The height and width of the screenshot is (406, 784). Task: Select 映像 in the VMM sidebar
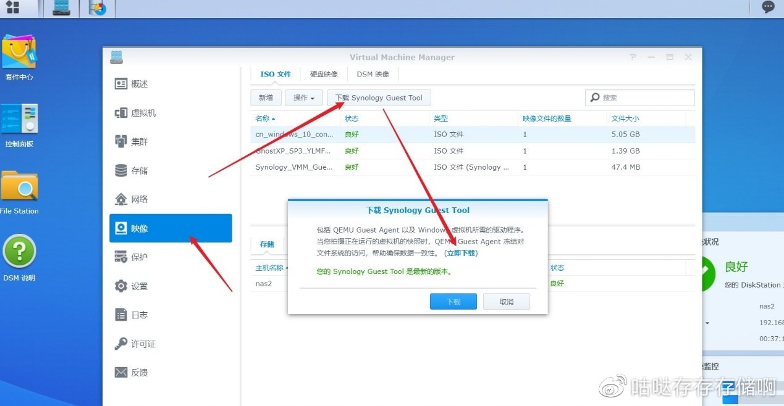point(171,228)
